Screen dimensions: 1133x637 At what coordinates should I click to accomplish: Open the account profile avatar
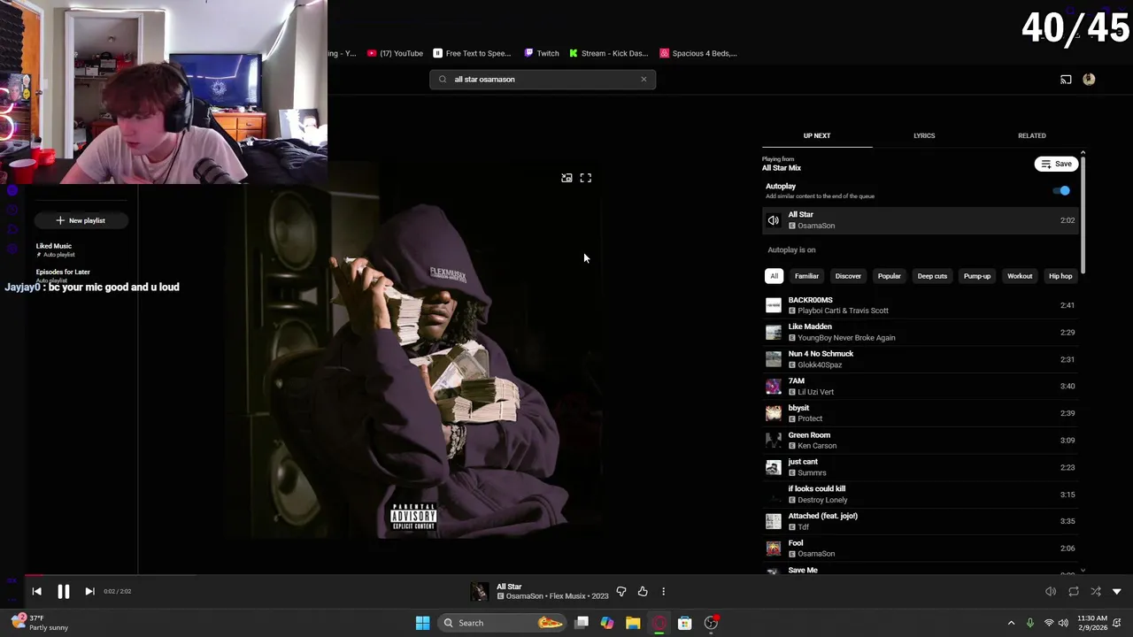1089,79
